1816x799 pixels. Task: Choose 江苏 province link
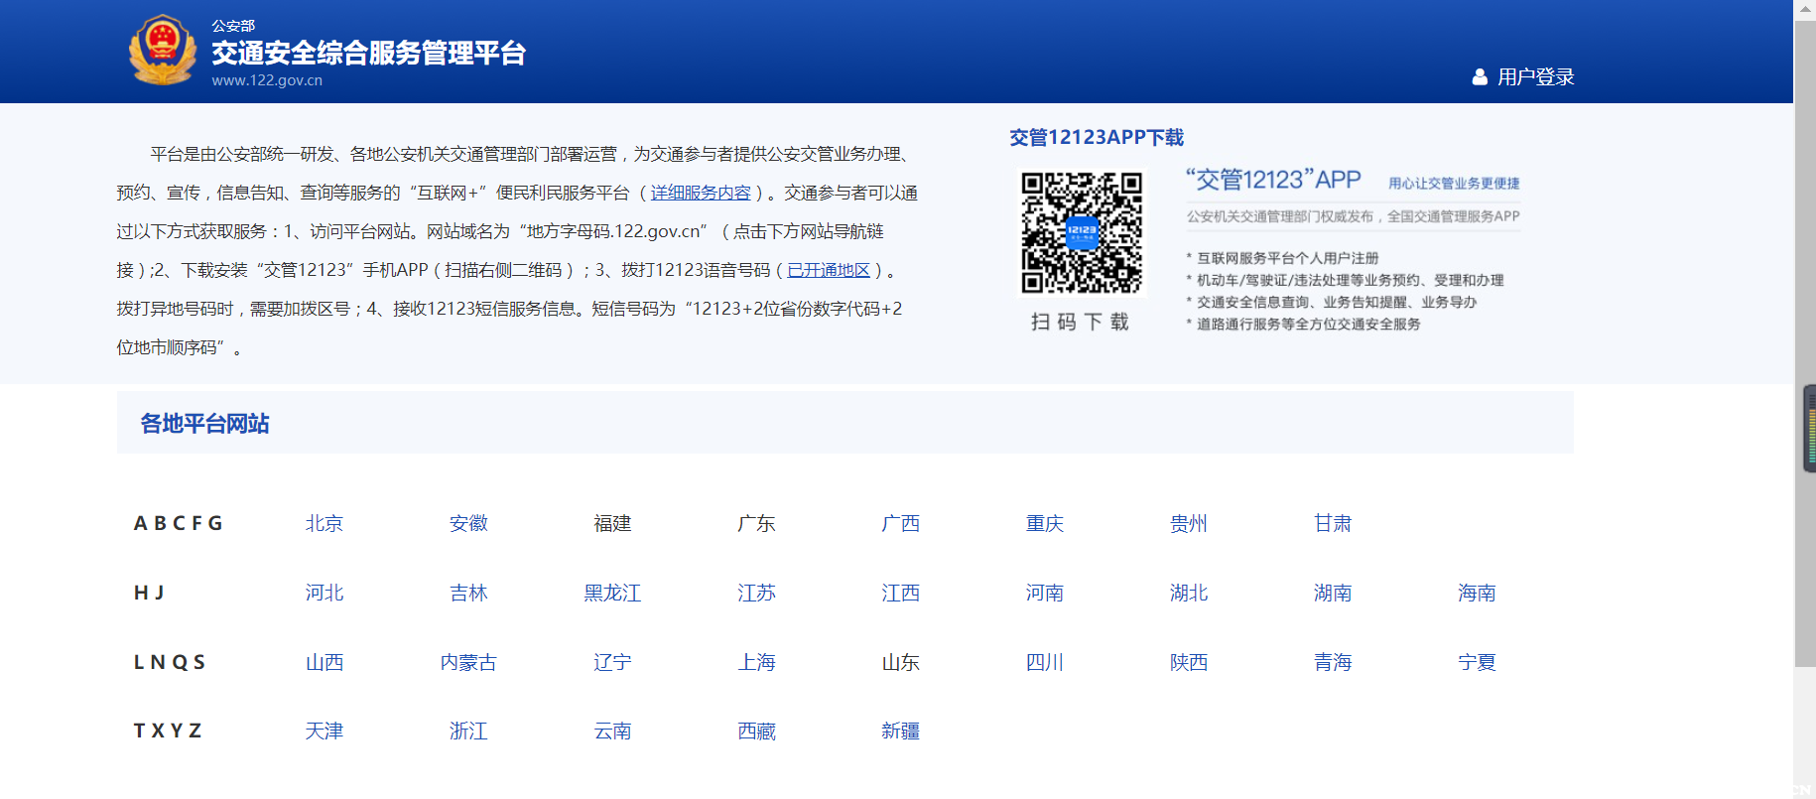(x=756, y=593)
